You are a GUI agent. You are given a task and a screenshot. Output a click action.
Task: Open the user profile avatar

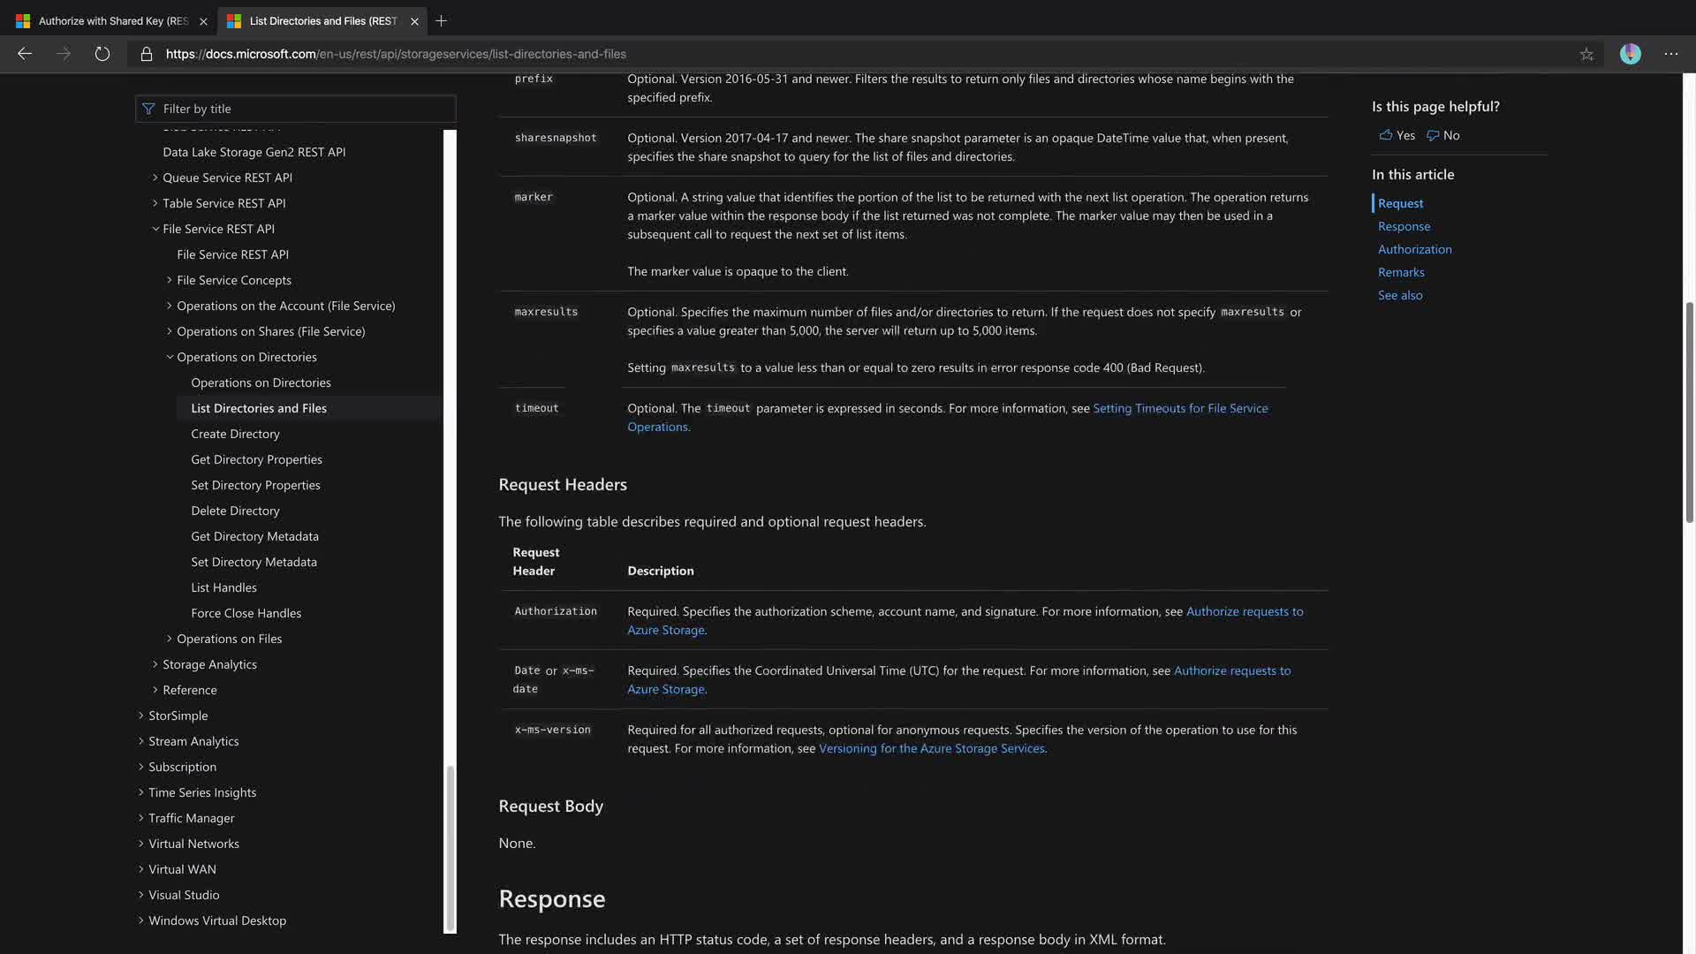click(1630, 54)
